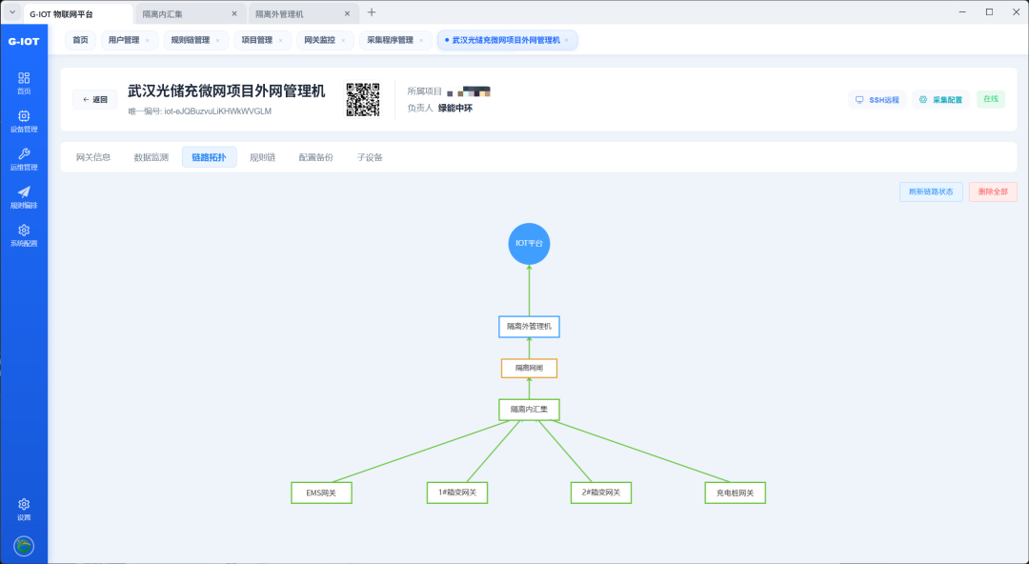This screenshot has width=1029, height=564.
Task: Click 绿能中环 responsible person text
Action: (x=455, y=109)
